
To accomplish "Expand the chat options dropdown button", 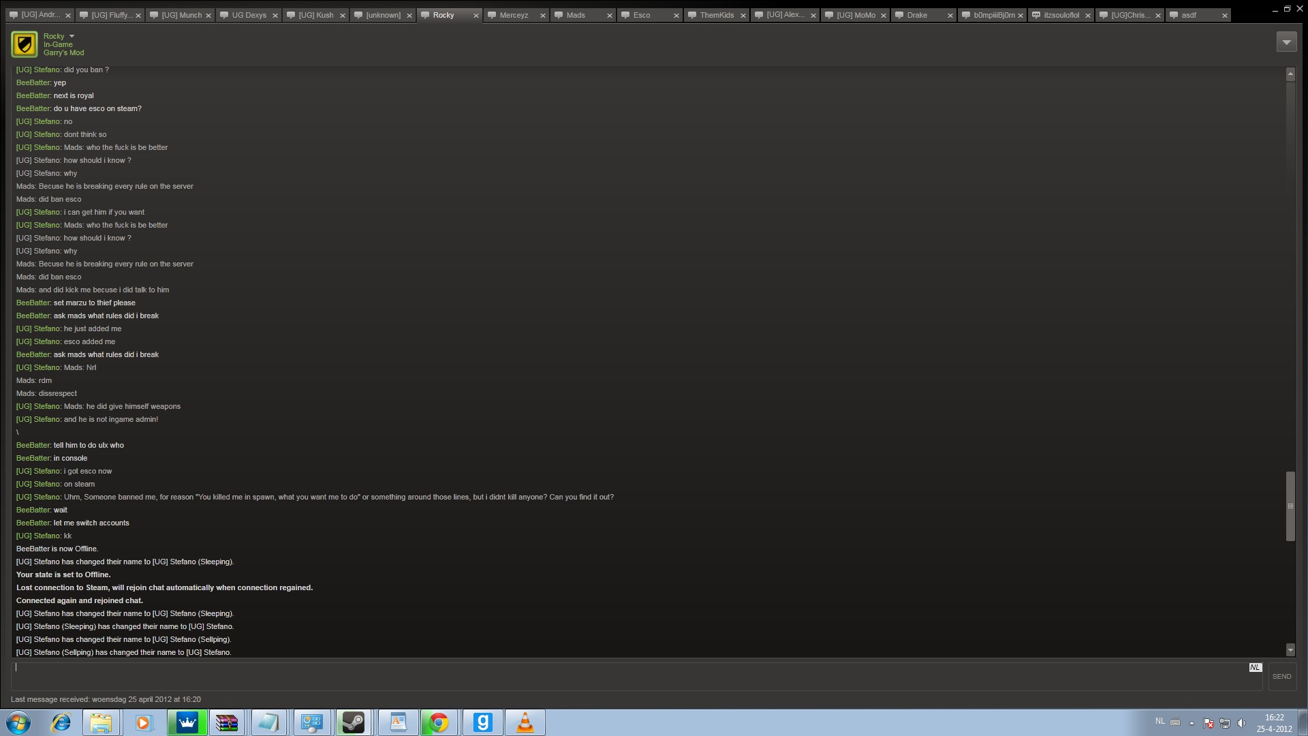I will (x=1286, y=42).
